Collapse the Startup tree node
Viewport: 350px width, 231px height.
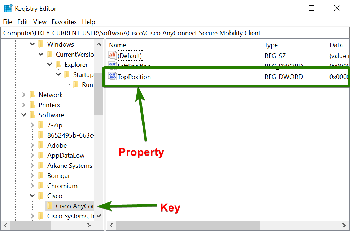point(58,74)
